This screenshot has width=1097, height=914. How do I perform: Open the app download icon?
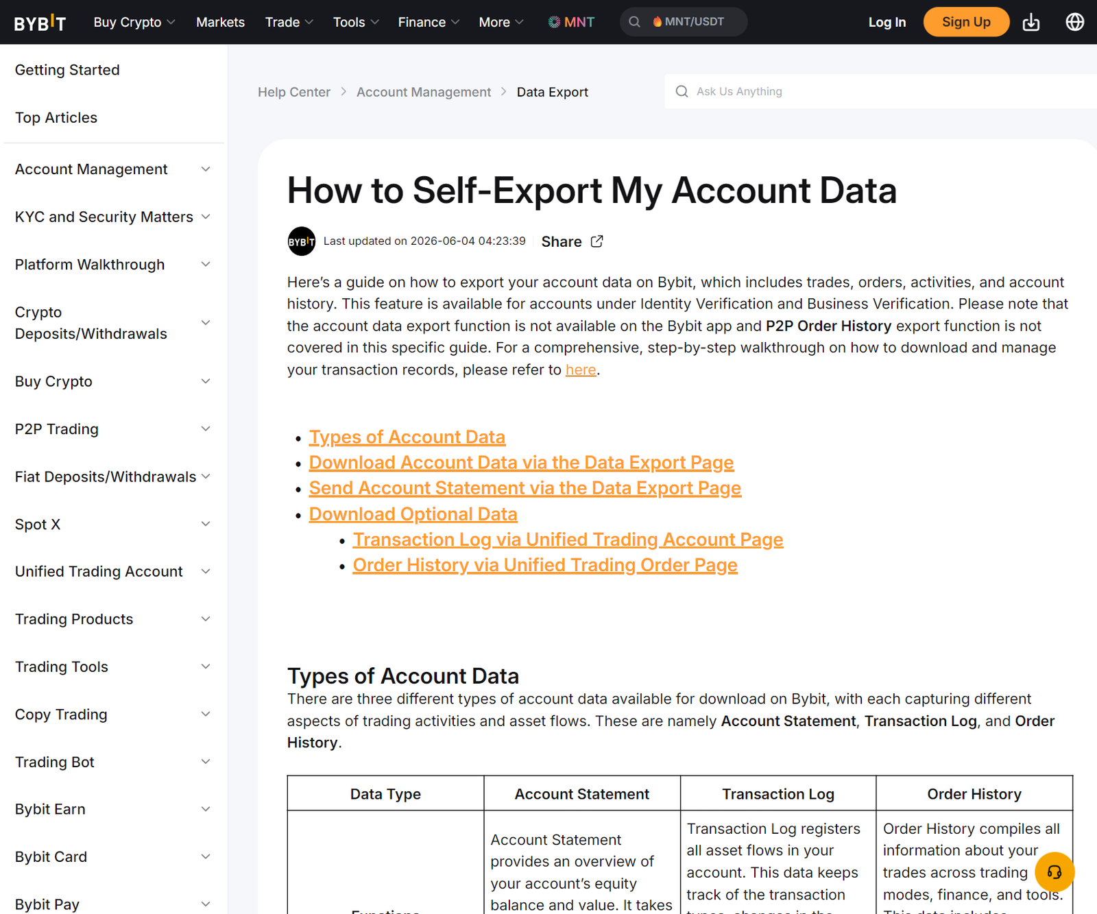click(1030, 23)
